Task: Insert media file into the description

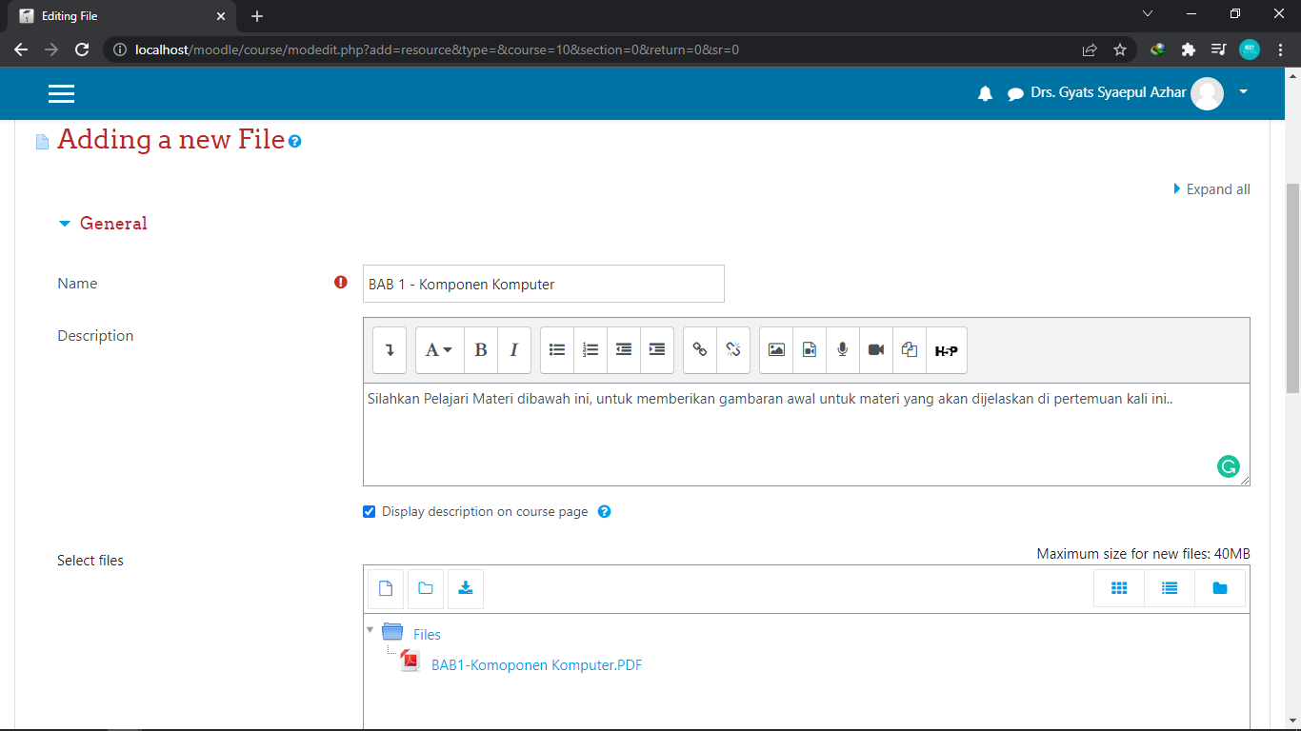Action: pos(810,350)
